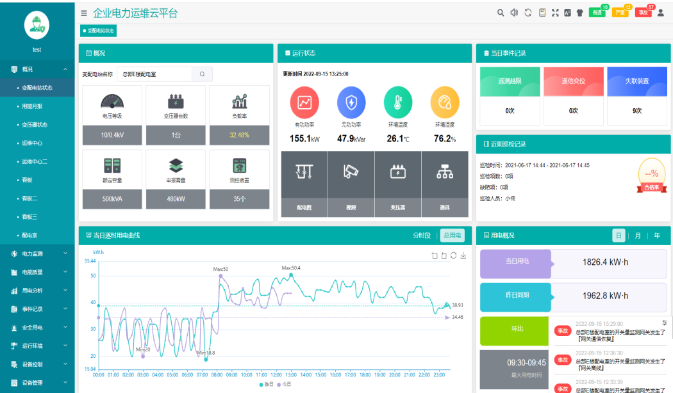Click the hamburger menu collapse icon

coord(84,13)
